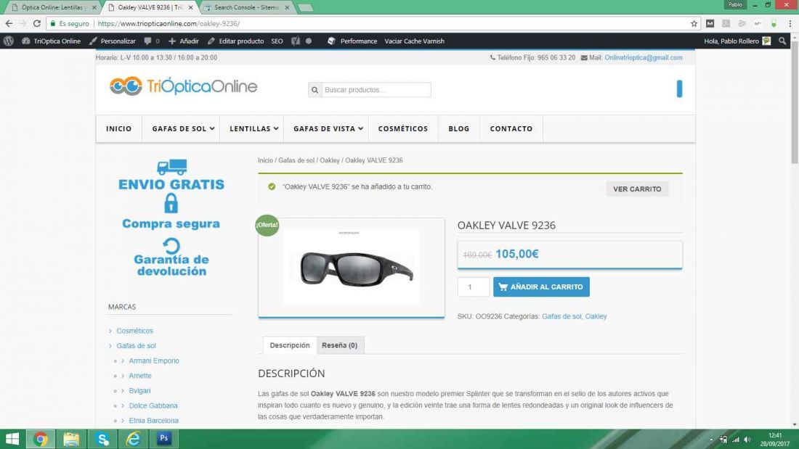Screen dimensions: 799x449
Task: Open Bvlgari brand link
Action: pos(139,390)
